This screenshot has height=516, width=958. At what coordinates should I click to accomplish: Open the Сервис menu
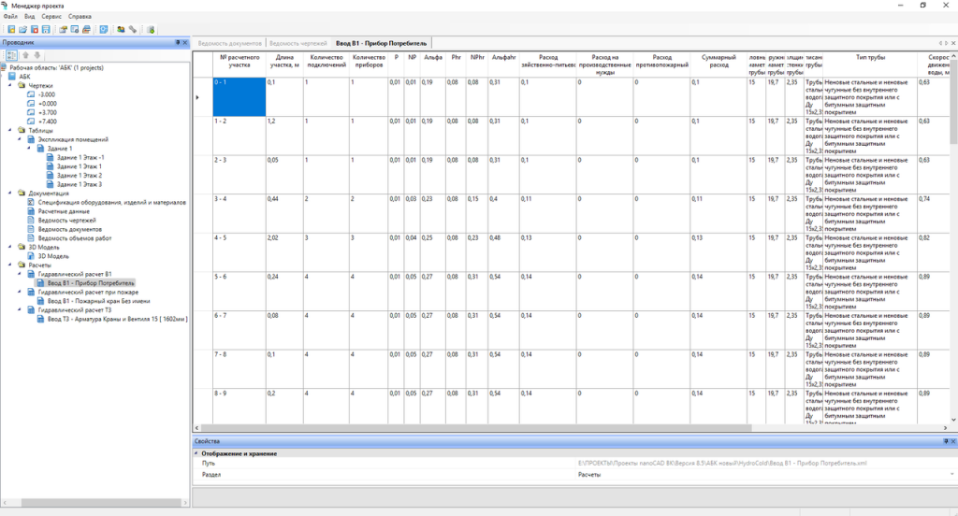pyautogui.click(x=51, y=17)
